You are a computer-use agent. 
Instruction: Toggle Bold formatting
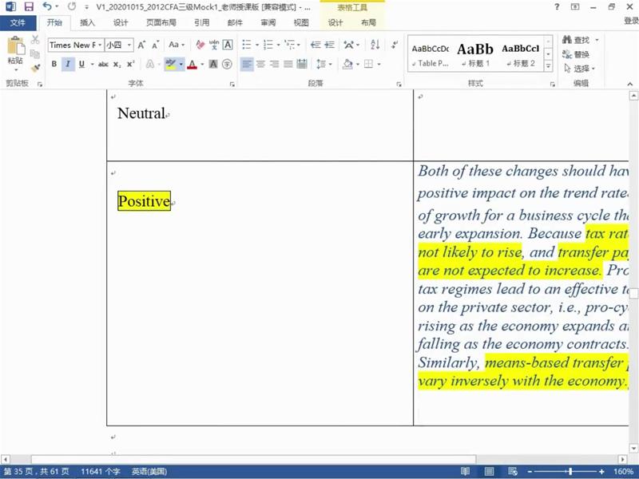pyautogui.click(x=54, y=64)
